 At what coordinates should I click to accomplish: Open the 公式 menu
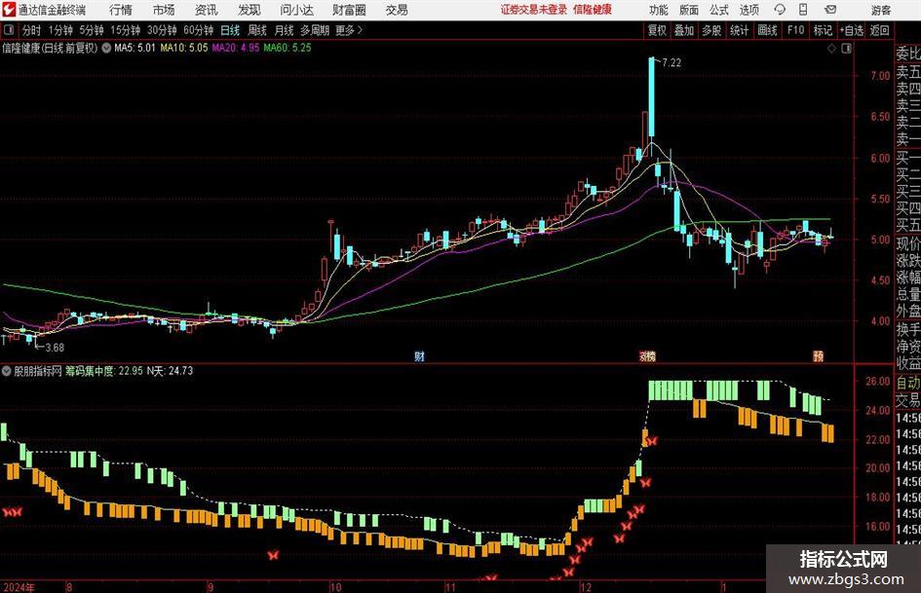719,10
